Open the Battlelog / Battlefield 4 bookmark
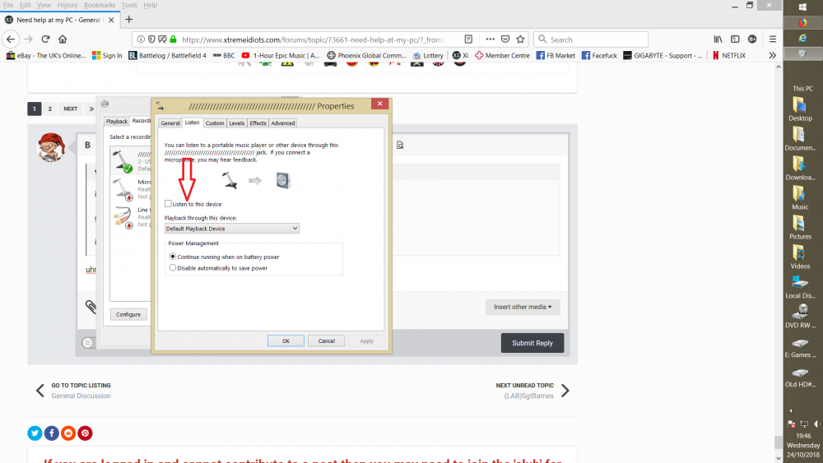Image resolution: width=823 pixels, height=463 pixels. pos(167,55)
